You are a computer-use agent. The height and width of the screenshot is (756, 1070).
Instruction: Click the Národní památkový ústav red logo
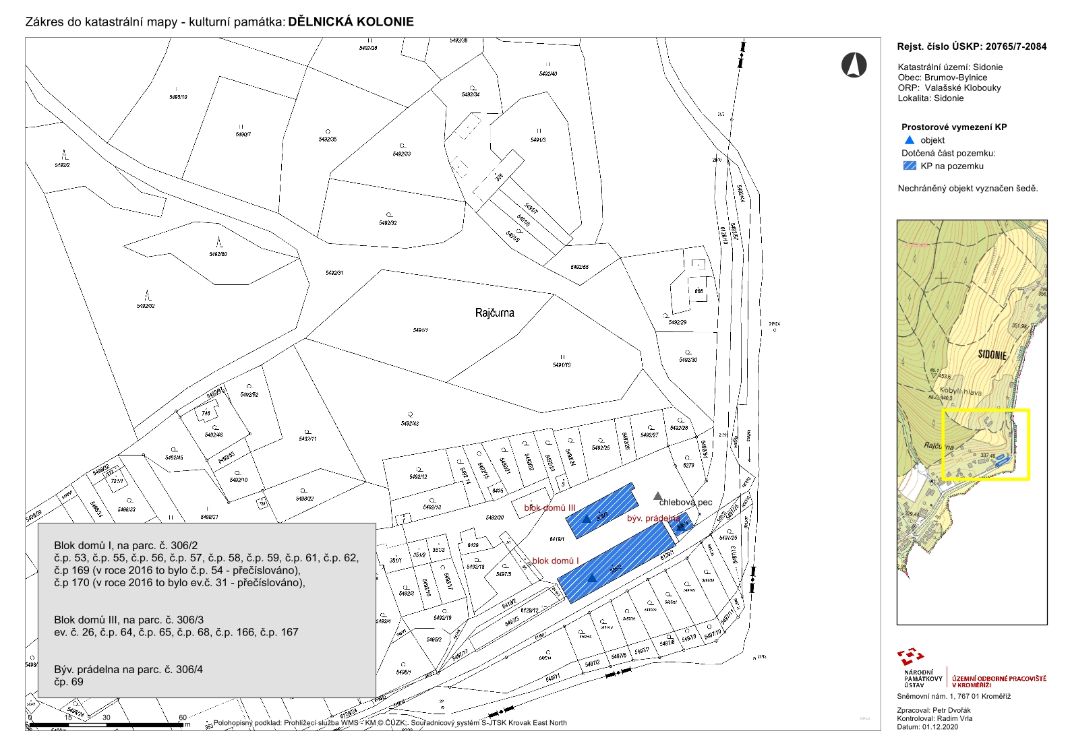tap(910, 657)
